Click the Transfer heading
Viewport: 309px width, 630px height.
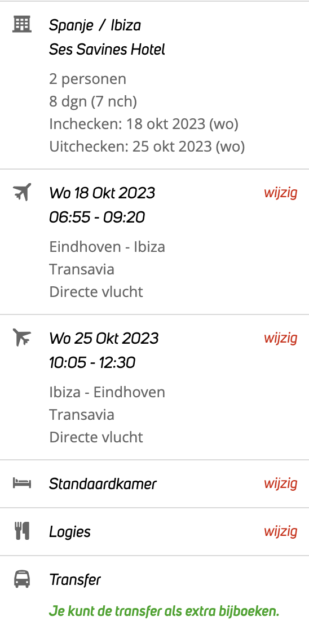point(75,580)
